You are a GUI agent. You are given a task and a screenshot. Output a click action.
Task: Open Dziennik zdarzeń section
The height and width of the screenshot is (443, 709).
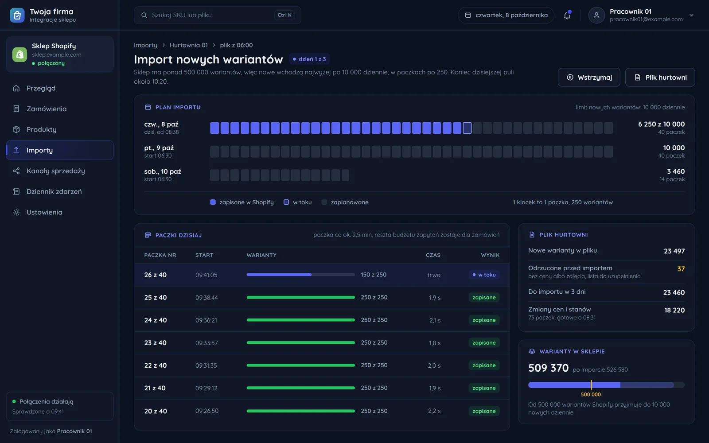[x=60, y=191]
